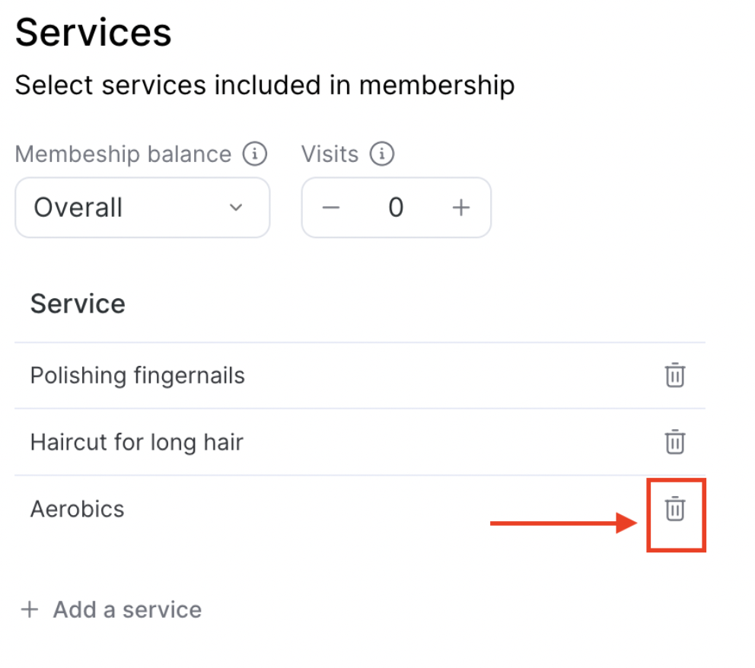Screen dimensions: 755x668
Task: Show info about Membership balance
Action: coord(255,154)
